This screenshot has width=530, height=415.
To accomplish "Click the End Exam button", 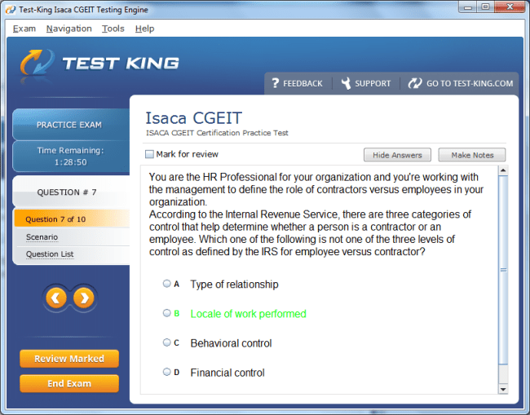I will pos(69,383).
